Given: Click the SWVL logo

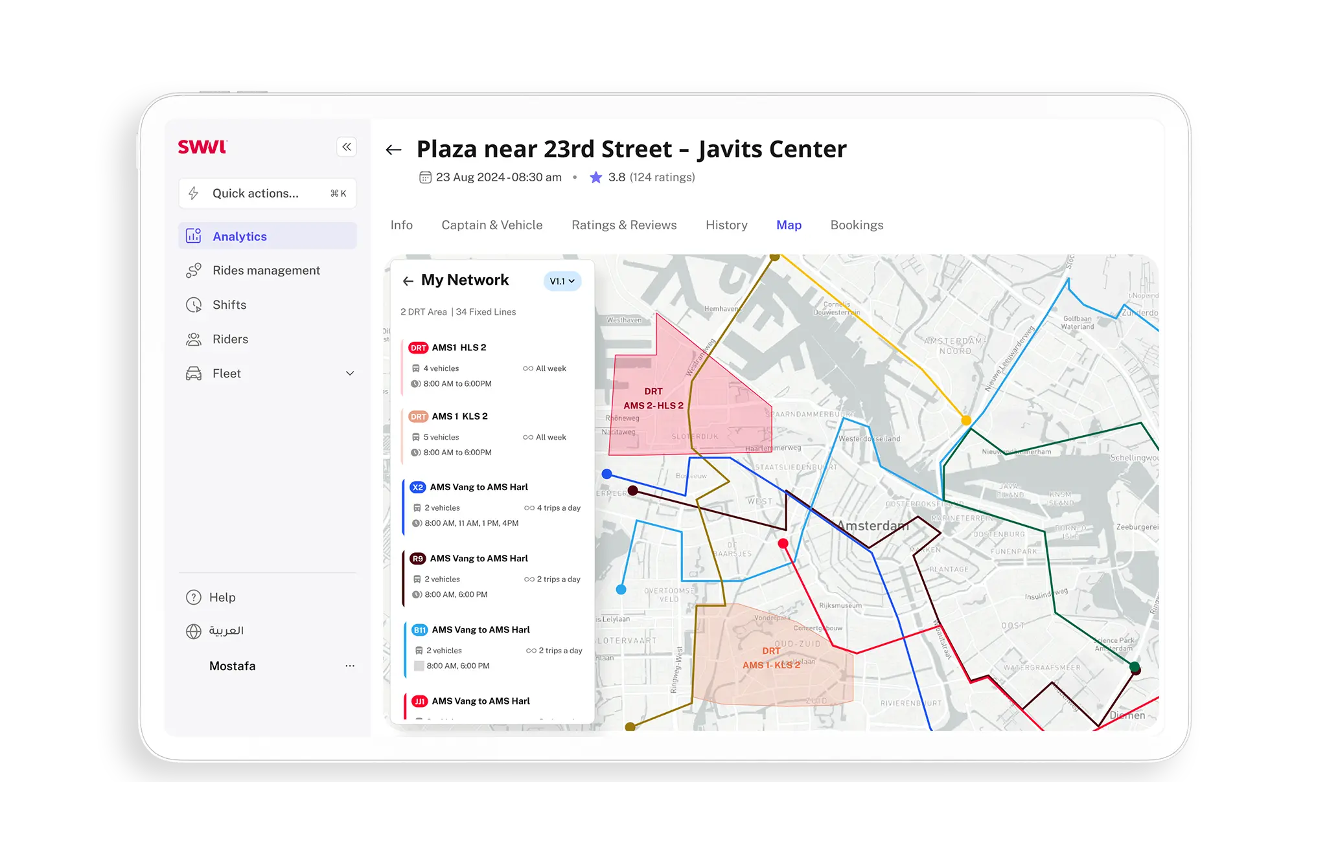Looking at the screenshot, I should pos(202,147).
